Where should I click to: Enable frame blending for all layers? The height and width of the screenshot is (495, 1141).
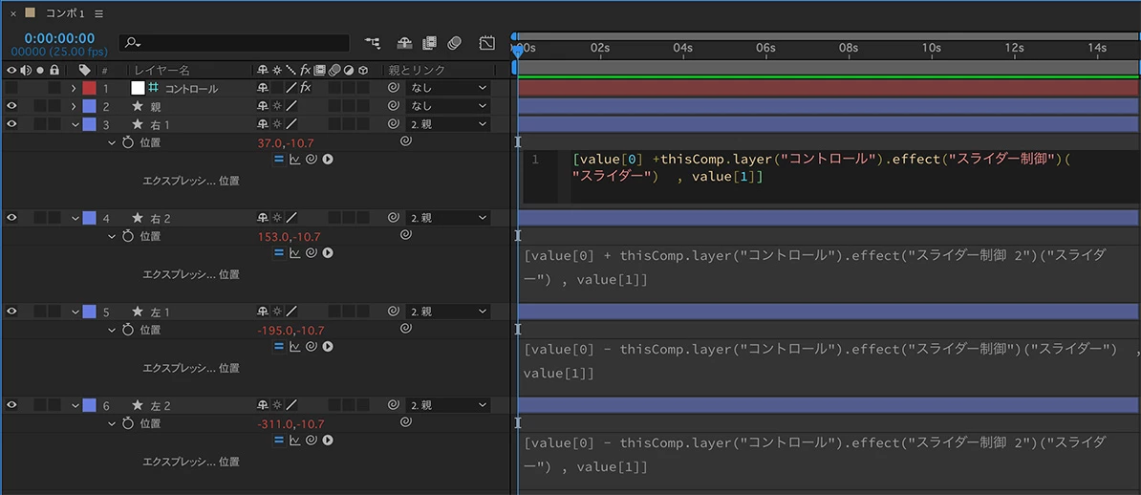[429, 43]
